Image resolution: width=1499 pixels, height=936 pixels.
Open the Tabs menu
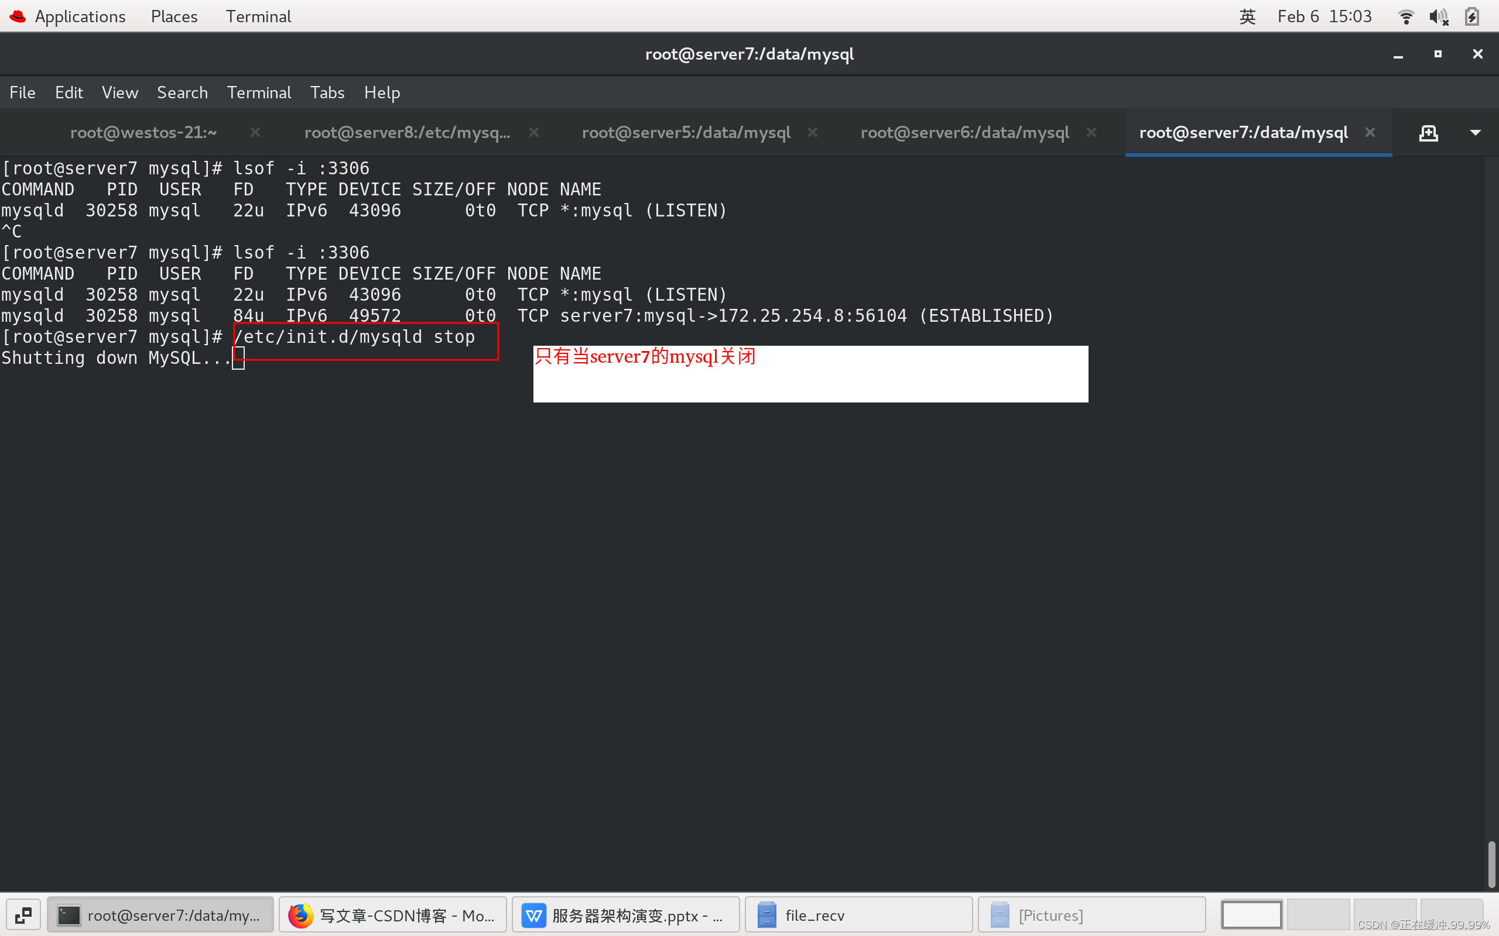coord(327,93)
